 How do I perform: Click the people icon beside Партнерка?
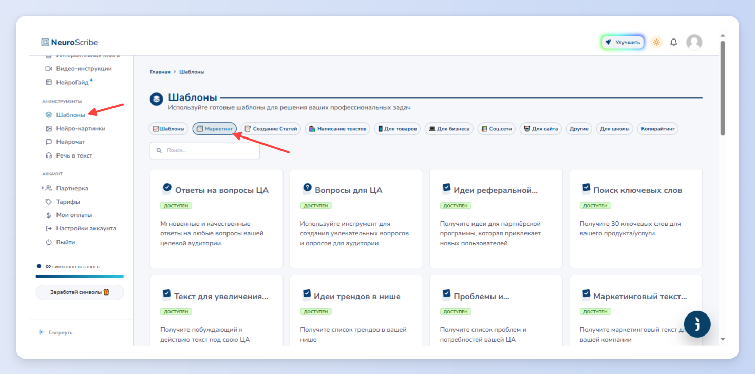pyautogui.click(x=49, y=188)
